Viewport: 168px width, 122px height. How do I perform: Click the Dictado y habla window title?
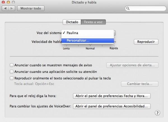(84, 2)
